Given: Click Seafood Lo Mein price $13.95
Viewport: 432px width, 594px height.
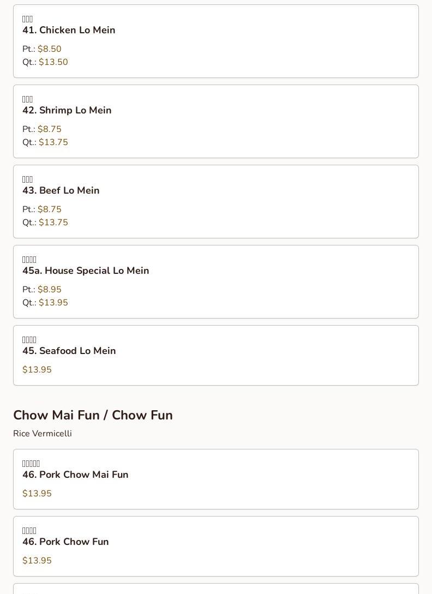Looking at the screenshot, I should [37, 370].
